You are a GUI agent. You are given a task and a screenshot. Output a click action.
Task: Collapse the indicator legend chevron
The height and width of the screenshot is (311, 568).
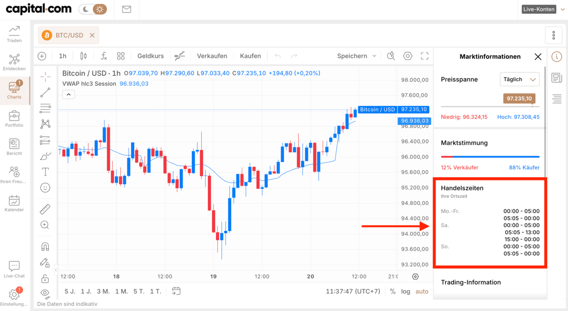69,95
